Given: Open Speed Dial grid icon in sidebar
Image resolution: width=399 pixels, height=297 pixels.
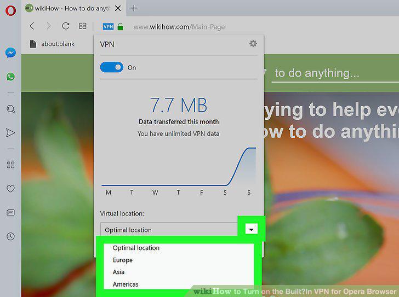Looking at the screenshot, I should click(x=10, y=165).
